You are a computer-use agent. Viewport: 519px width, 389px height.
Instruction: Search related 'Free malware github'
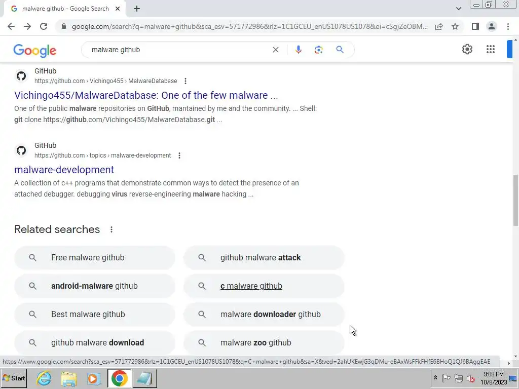pos(95,258)
